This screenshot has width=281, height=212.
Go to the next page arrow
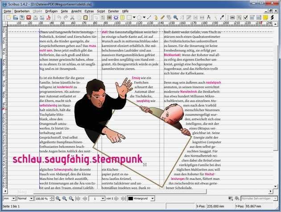coord(116,199)
